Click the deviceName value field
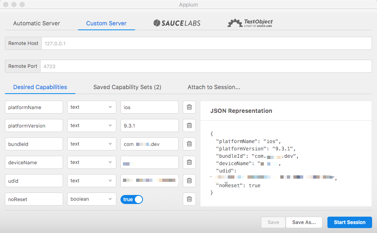The width and height of the screenshot is (377, 233). tap(150, 162)
